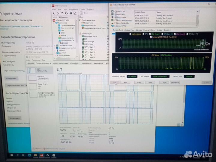Image resolution: width=216 pixels, height=162 pixels.
Task: Click the icon beside Stress FPU
Action: pos(112,14)
